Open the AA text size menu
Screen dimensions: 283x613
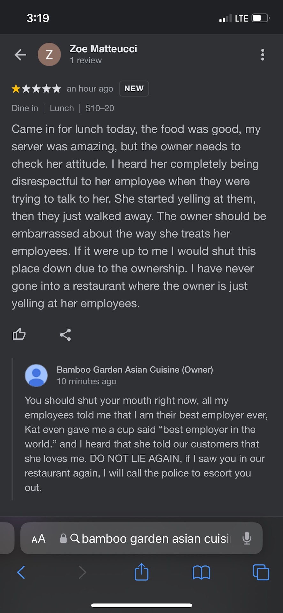tap(39, 539)
